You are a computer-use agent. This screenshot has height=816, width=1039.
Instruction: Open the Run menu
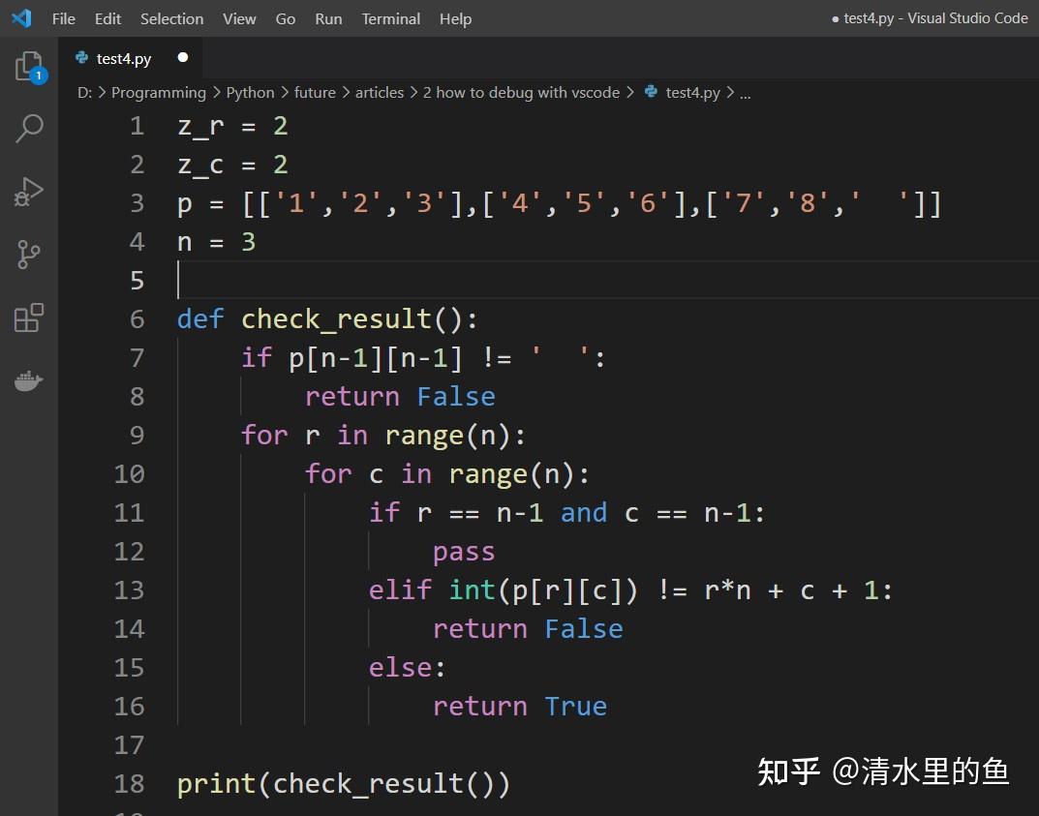pyautogui.click(x=327, y=18)
